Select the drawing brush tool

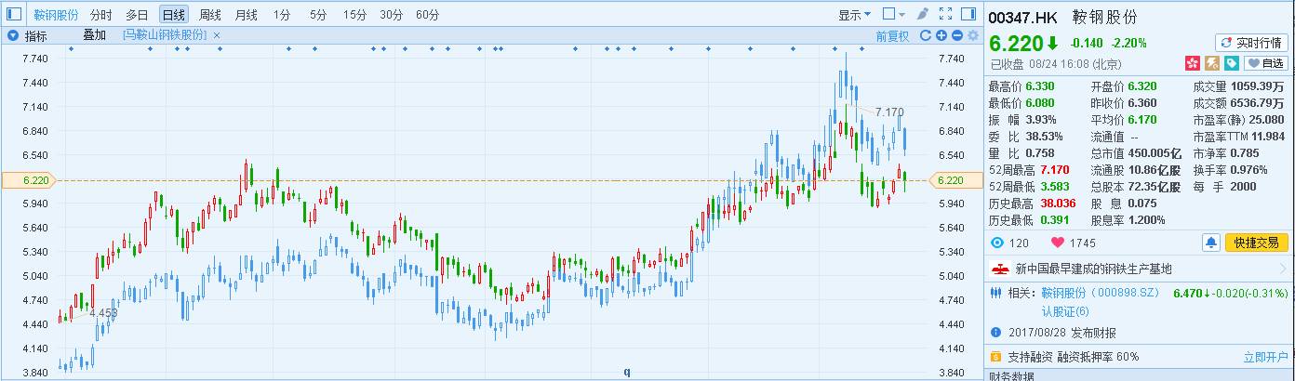tap(921, 14)
